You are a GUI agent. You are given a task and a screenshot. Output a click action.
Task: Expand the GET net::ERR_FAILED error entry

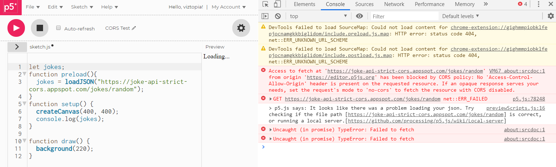point(271,99)
